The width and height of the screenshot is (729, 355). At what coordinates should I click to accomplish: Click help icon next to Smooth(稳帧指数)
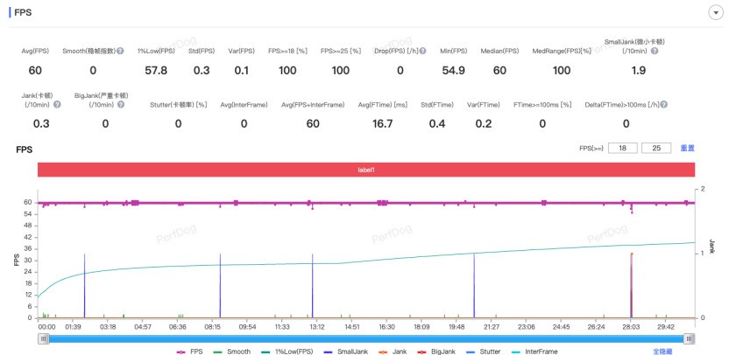tap(120, 52)
